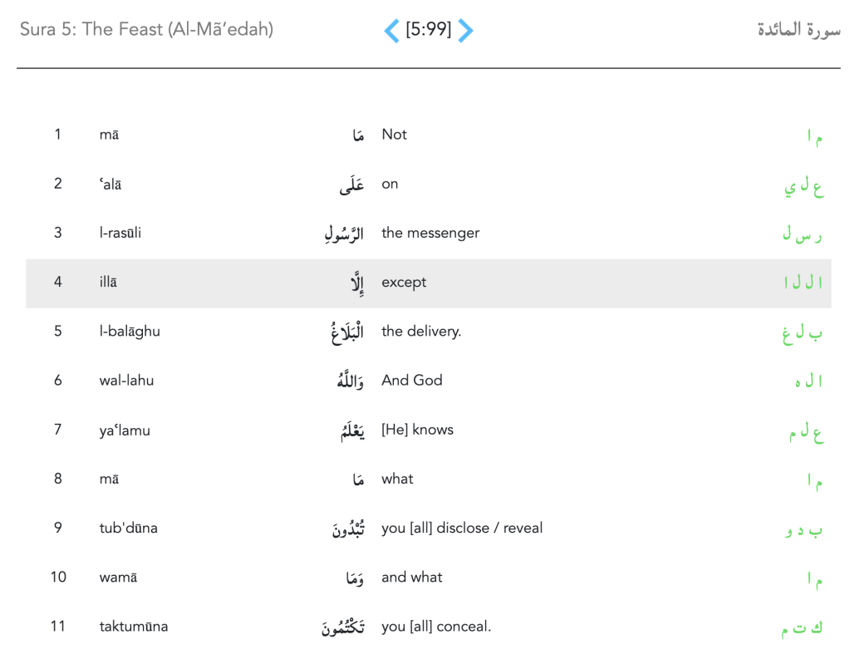The image size is (850, 659).
Task: Click root letters for 'taktumūna'
Action: [x=802, y=629]
